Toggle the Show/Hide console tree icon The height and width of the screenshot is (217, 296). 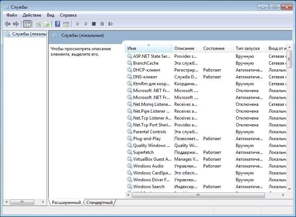point(27,24)
